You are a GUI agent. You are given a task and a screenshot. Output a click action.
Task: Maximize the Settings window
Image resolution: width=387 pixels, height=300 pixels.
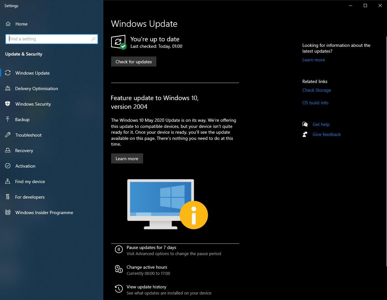pyautogui.click(x=365, y=6)
